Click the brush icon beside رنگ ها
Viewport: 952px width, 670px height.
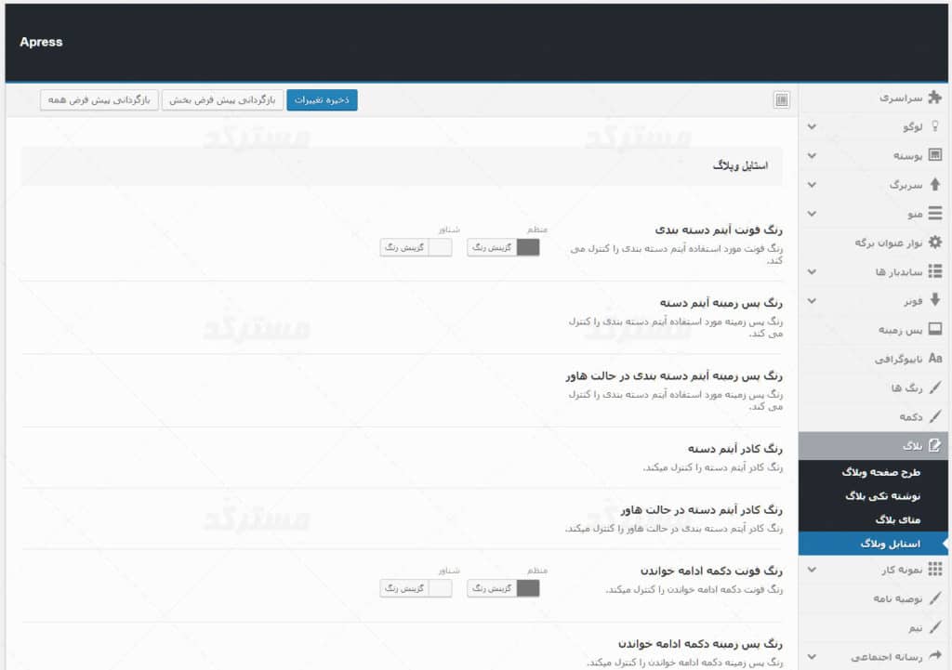pos(935,388)
